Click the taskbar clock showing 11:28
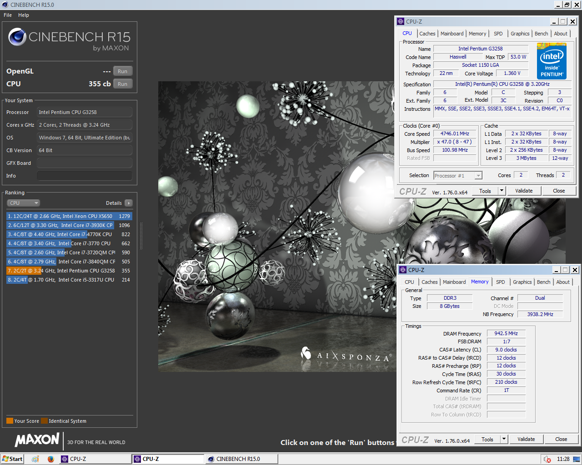 coord(563,459)
